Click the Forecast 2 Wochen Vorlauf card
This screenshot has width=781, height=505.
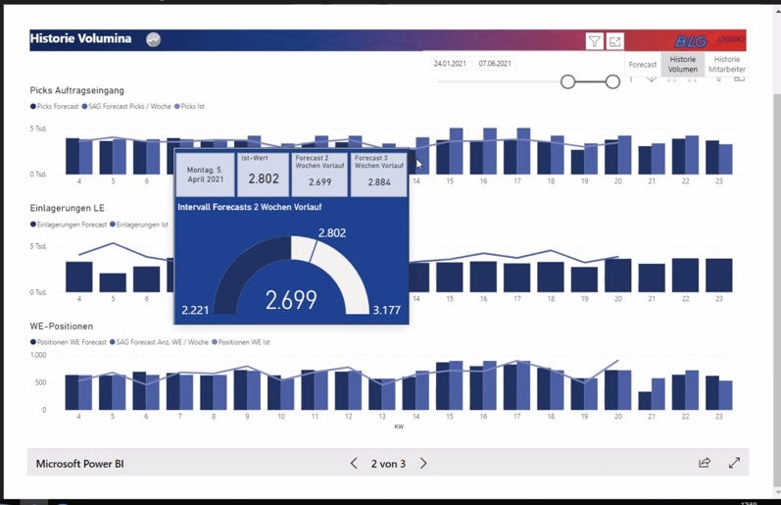pyautogui.click(x=319, y=174)
